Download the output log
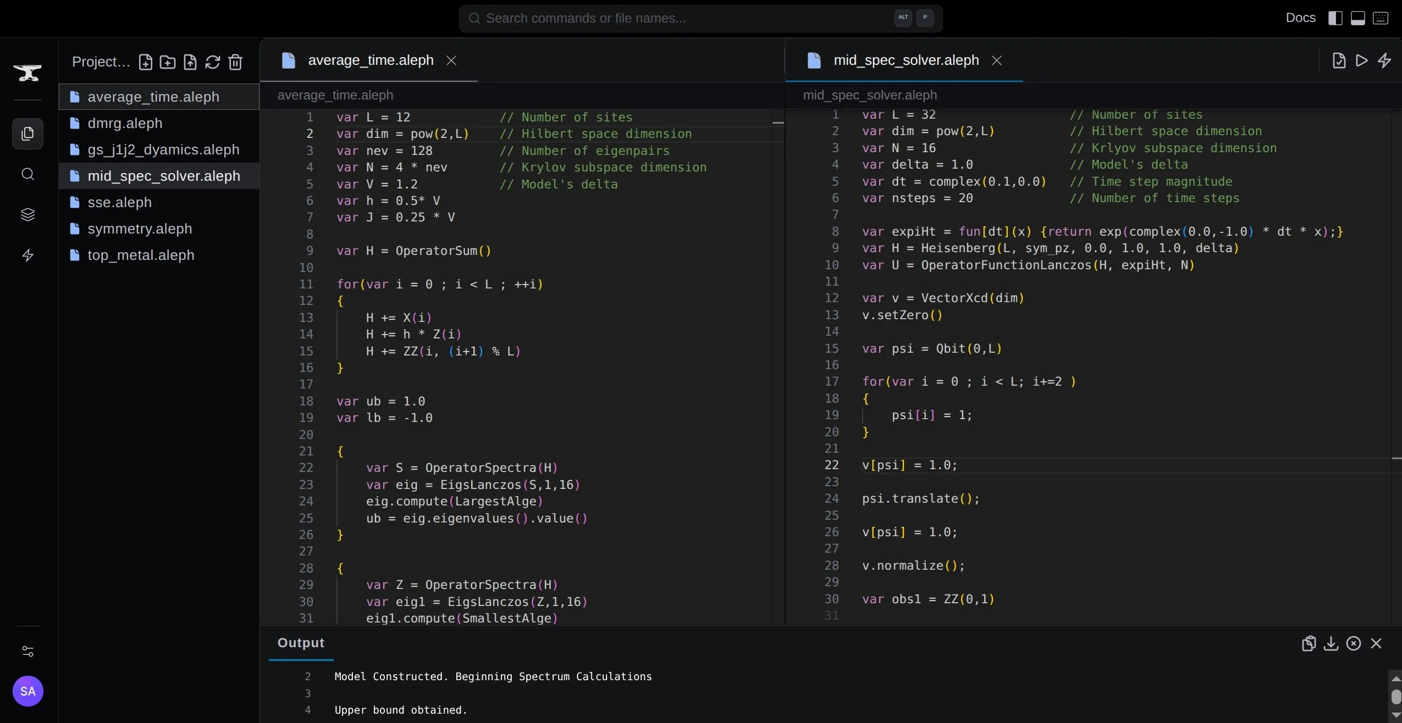 pos(1331,643)
